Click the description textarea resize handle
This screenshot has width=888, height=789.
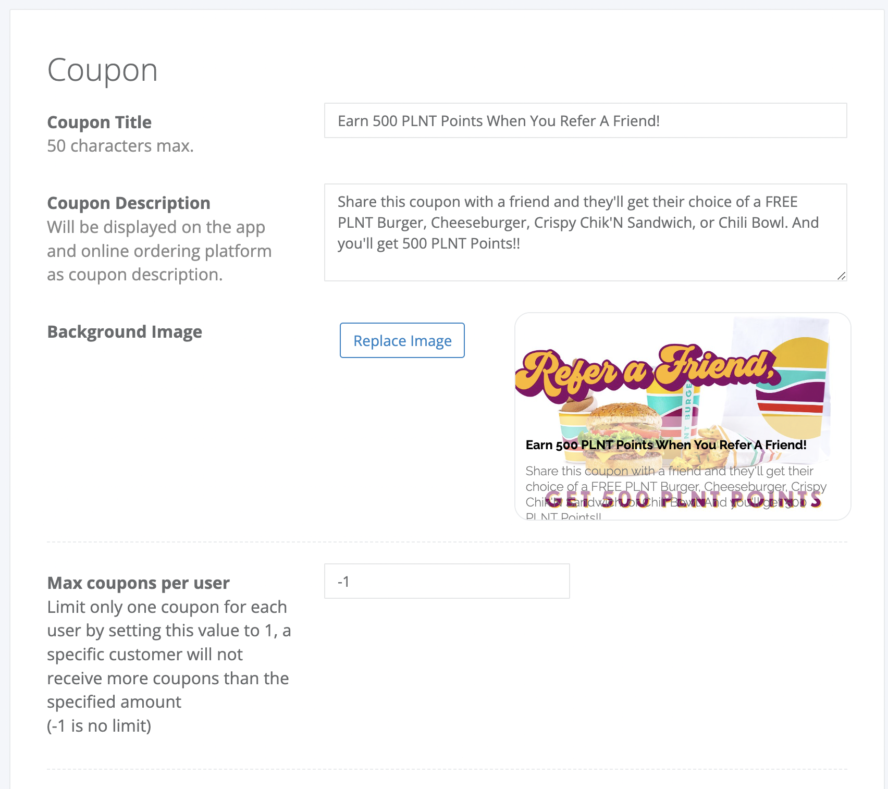tap(841, 276)
